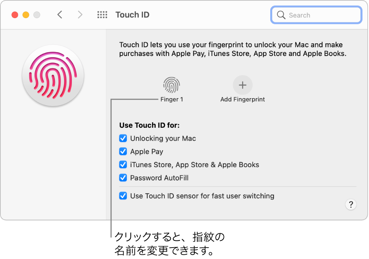Click the Add Fingerprint label
The width and height of the screenshot is (369, 259).
[242, 99]
